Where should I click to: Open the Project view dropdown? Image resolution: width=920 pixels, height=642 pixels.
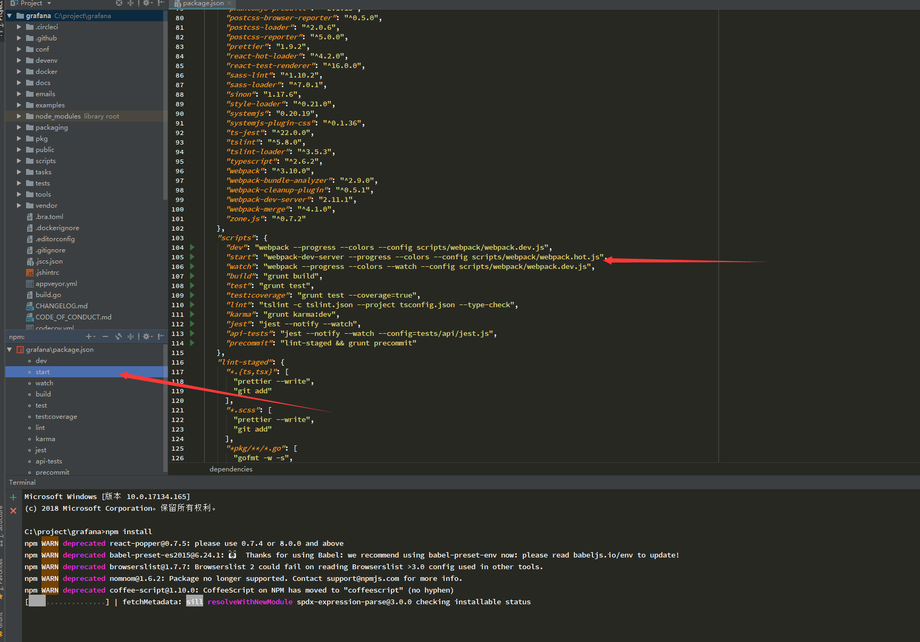click(x=31, y=3)
